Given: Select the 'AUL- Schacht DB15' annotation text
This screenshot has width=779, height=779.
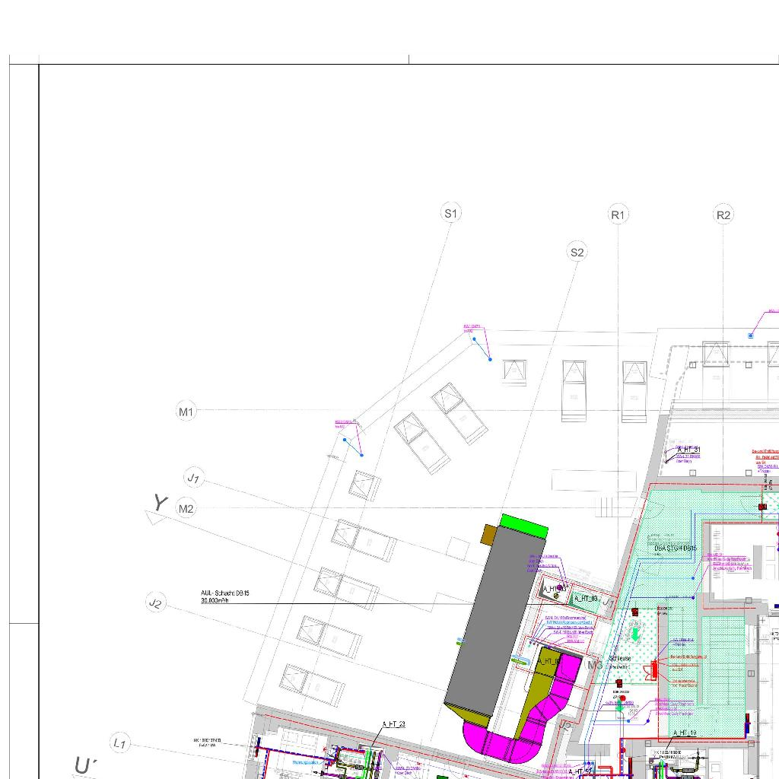Looking at the screenshot, I should (225, 593).
